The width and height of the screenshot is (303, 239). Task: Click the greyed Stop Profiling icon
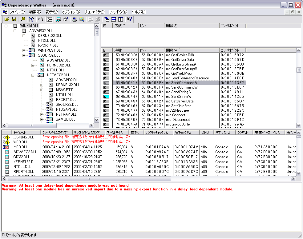click(98, 19)
